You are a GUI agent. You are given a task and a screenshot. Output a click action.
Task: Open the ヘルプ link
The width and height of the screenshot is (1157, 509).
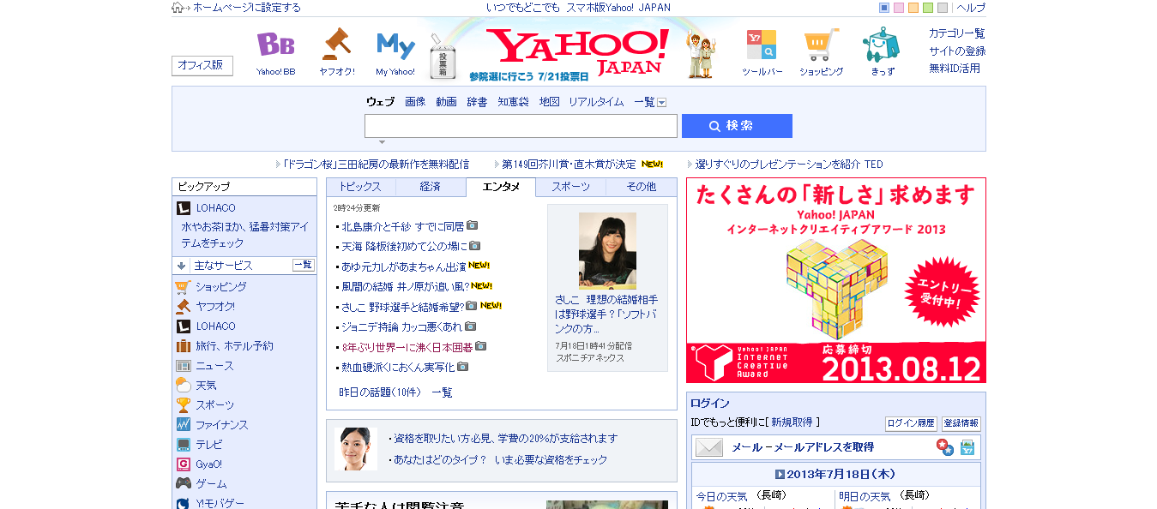(971, 8)
